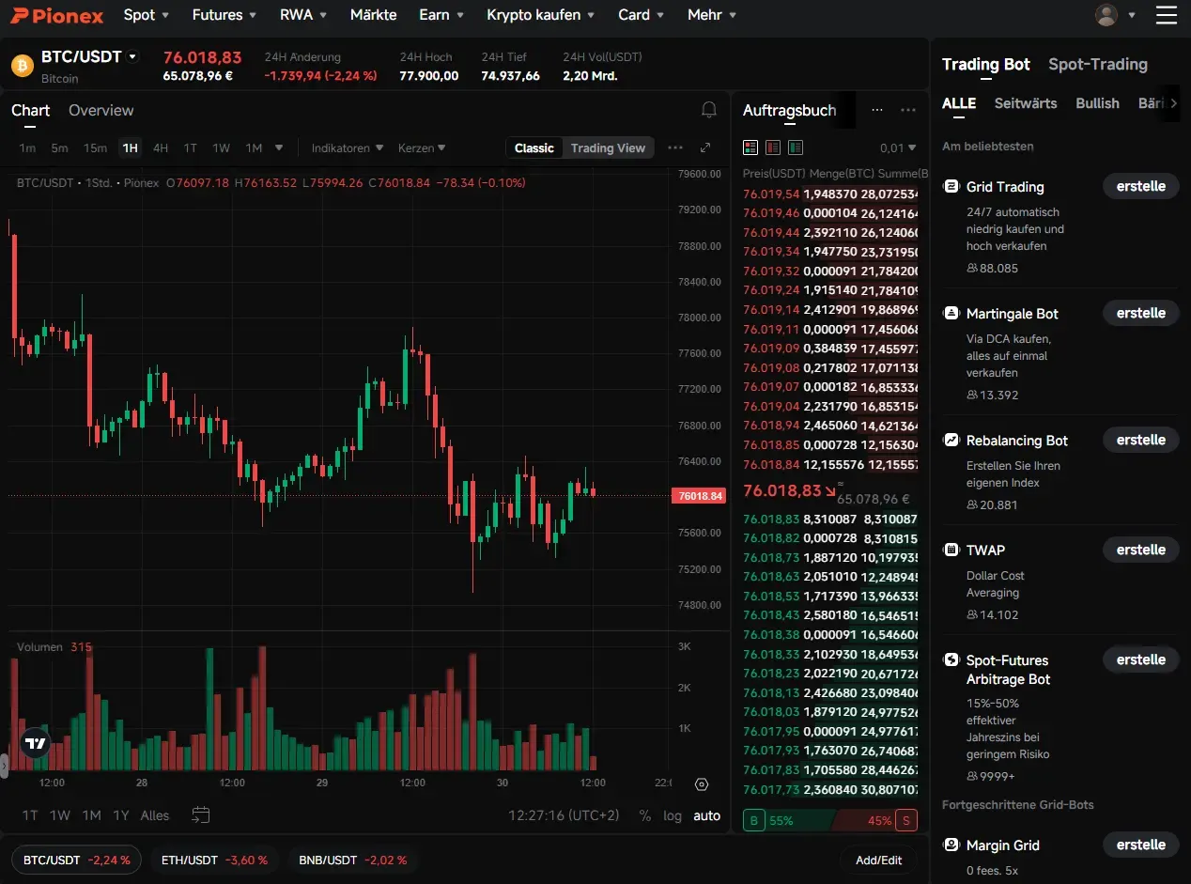Click Add/Edit watchlist button
The height and width of the screenshot is (884, 1191).
click(878, 860)
